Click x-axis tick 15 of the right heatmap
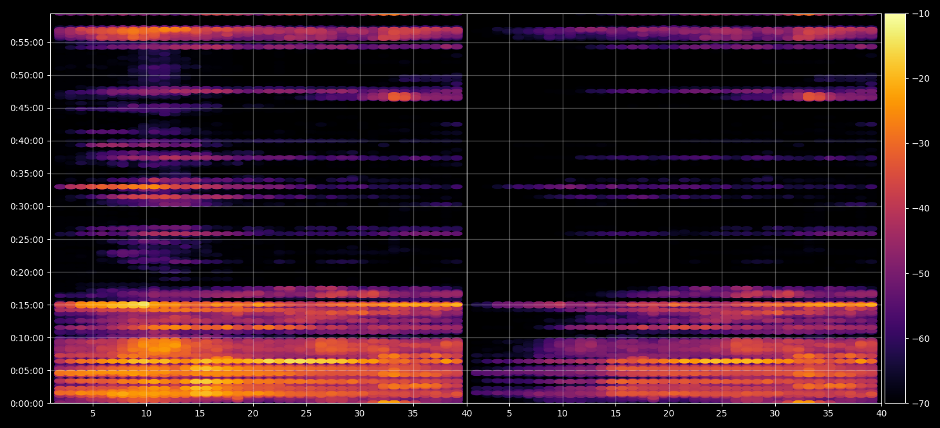 coord(616,413)
